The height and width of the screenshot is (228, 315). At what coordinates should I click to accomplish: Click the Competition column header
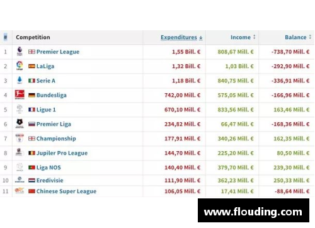pyautogui.click(x=33, y=37)
